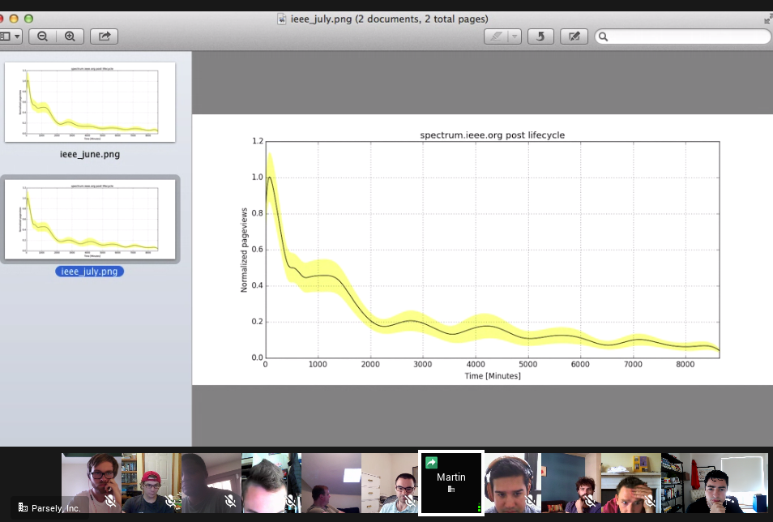
Task: Show the markup edit toolbar
Action: (x=574, y=36)
